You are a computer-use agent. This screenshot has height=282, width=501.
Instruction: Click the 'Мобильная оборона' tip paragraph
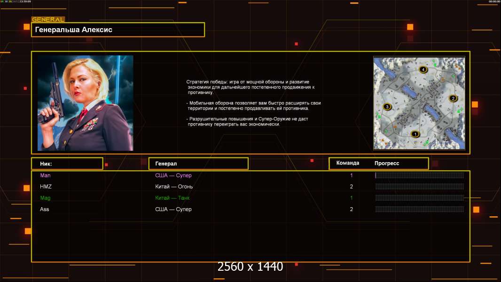click(x=254, y=106)
